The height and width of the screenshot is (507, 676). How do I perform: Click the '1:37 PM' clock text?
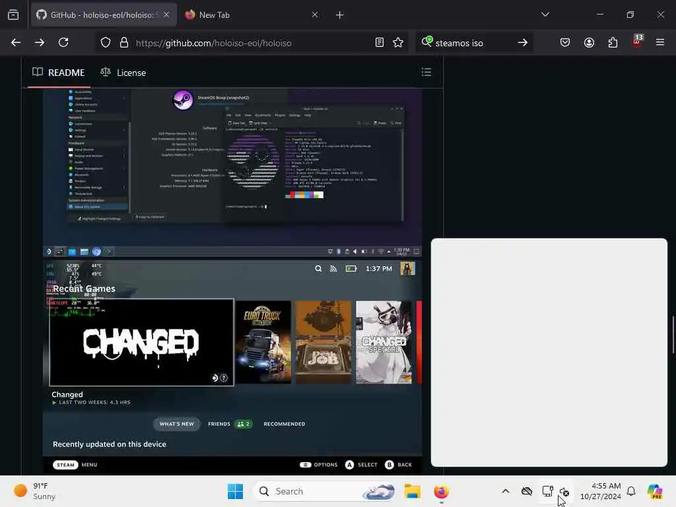point(378,269)
